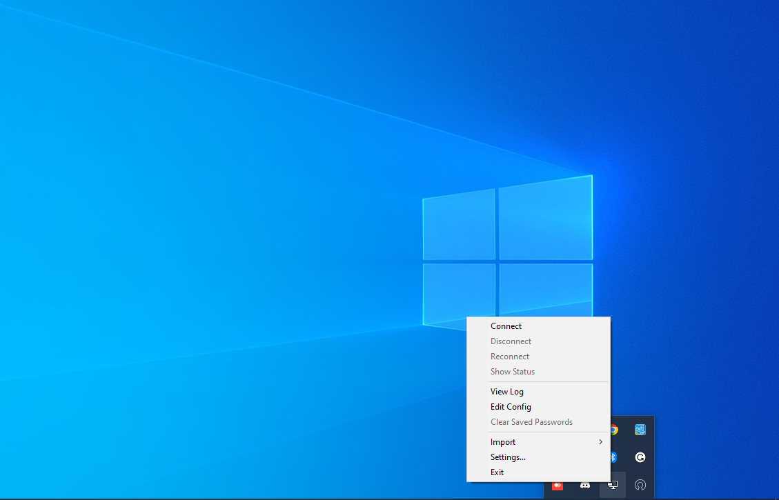Image resolution: width=779 pixels, height=500 pixels.
Task: Choose Connect from the context menu
Action: point(506,326)
